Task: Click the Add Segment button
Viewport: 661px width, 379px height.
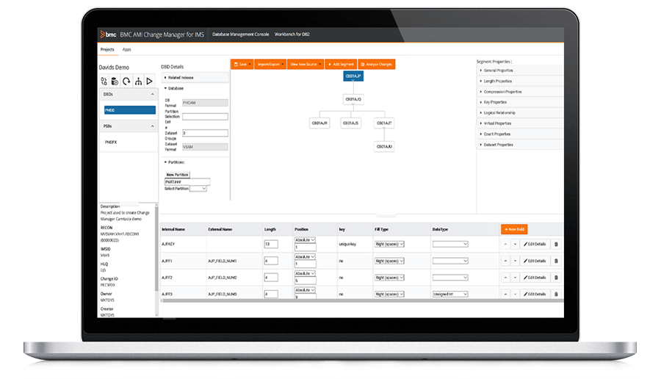Action: coord(341,65)
